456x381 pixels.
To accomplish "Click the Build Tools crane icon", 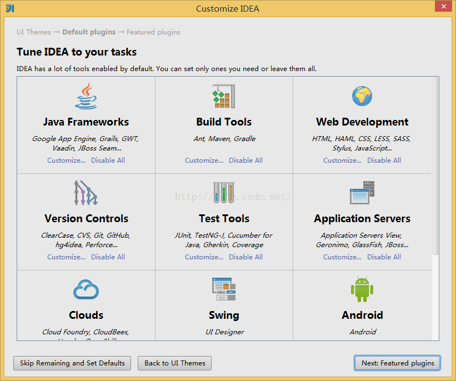I will (x=224, y=96).
